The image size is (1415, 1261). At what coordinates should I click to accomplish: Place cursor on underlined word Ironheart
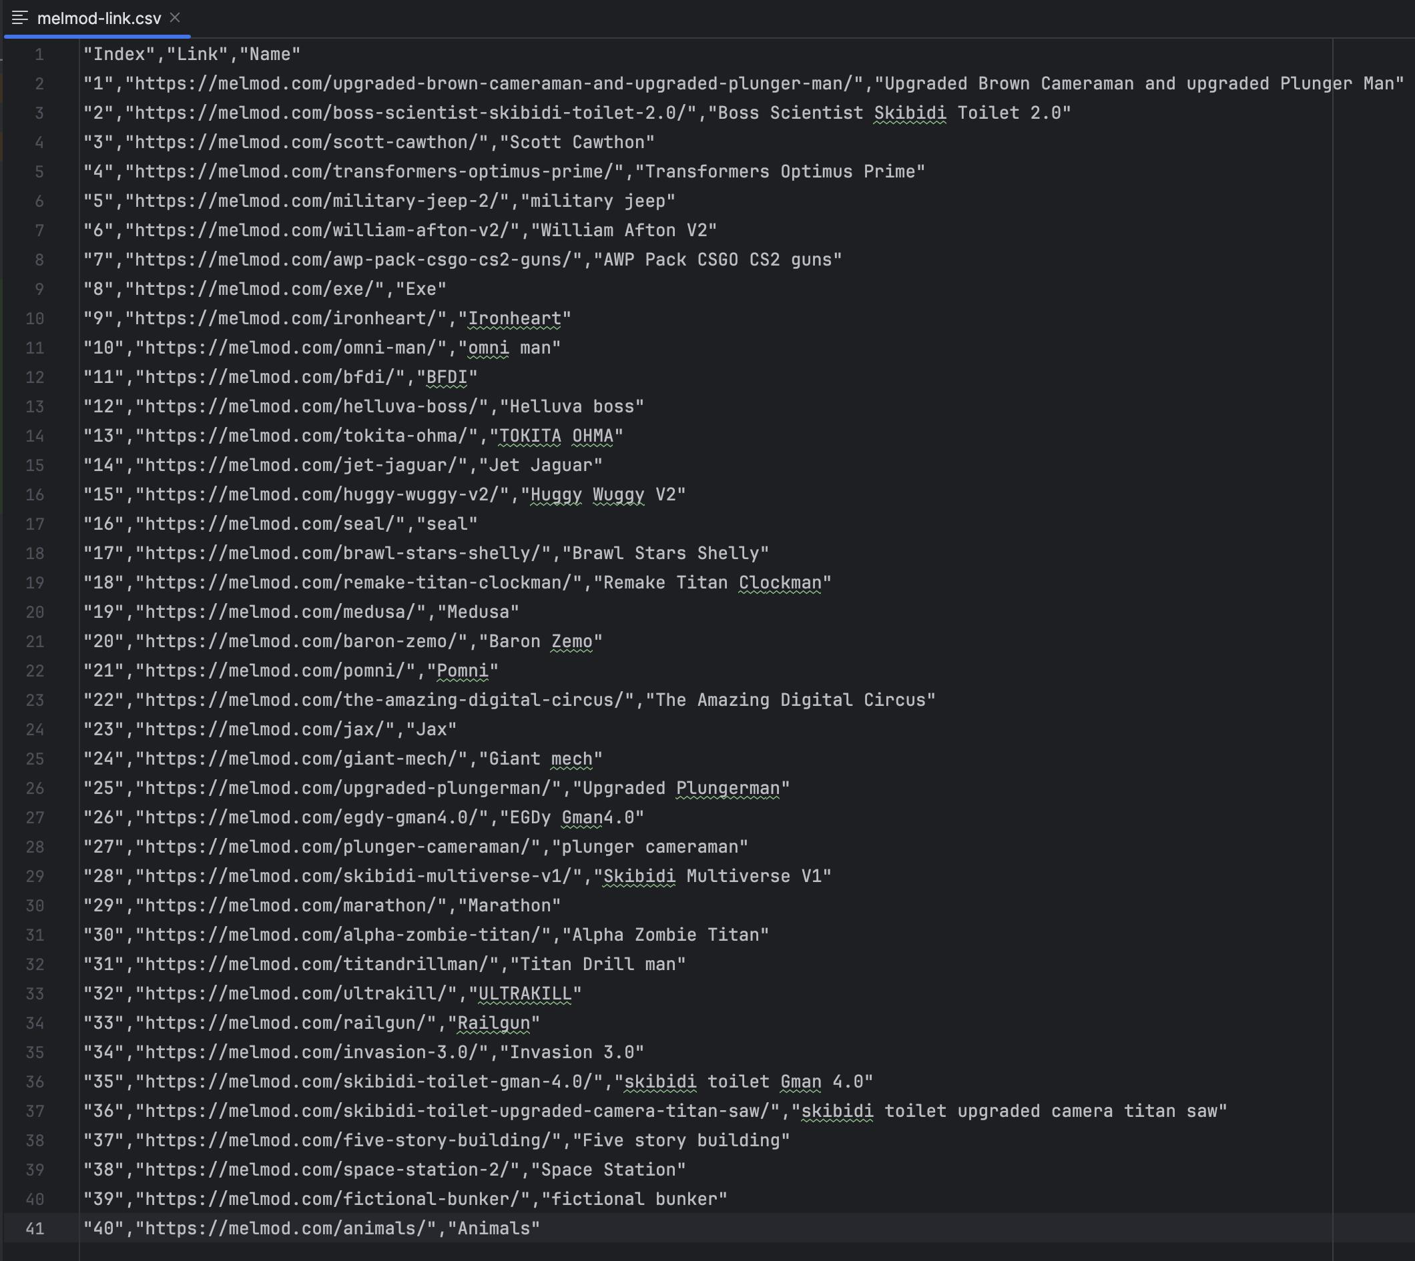(x=514, y=319)
